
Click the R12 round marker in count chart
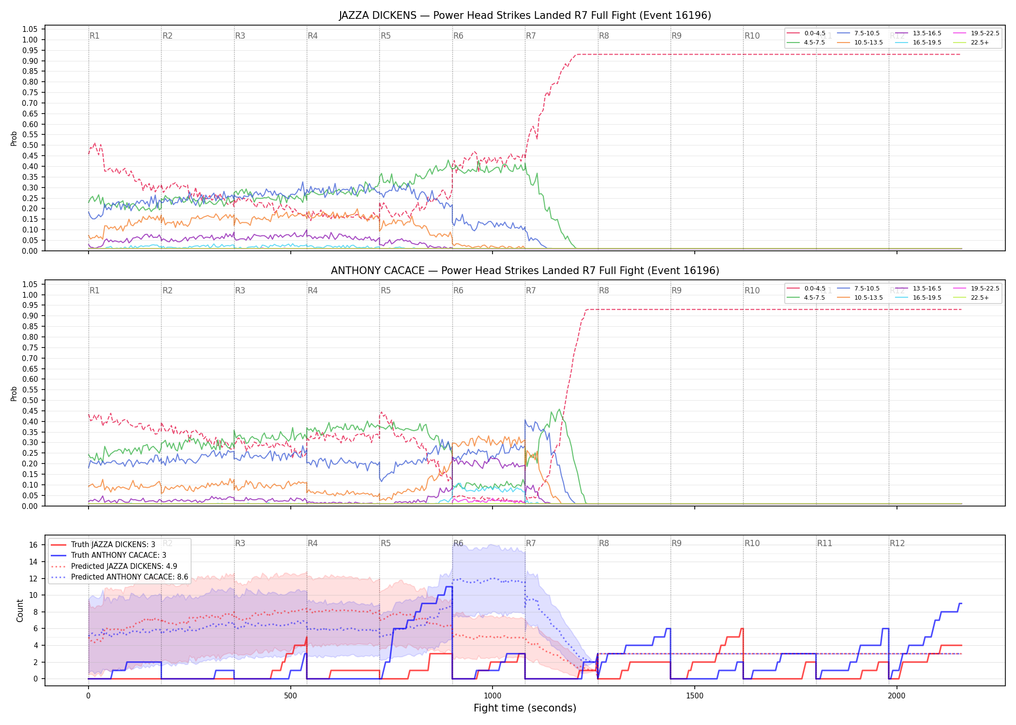[897, 543]
